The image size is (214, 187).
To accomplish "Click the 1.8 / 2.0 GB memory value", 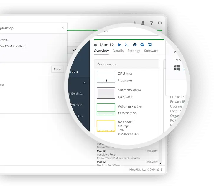I will 126,97.
